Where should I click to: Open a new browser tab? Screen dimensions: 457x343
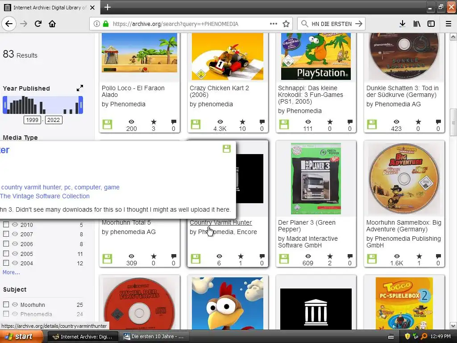click(x=107, y=7)
